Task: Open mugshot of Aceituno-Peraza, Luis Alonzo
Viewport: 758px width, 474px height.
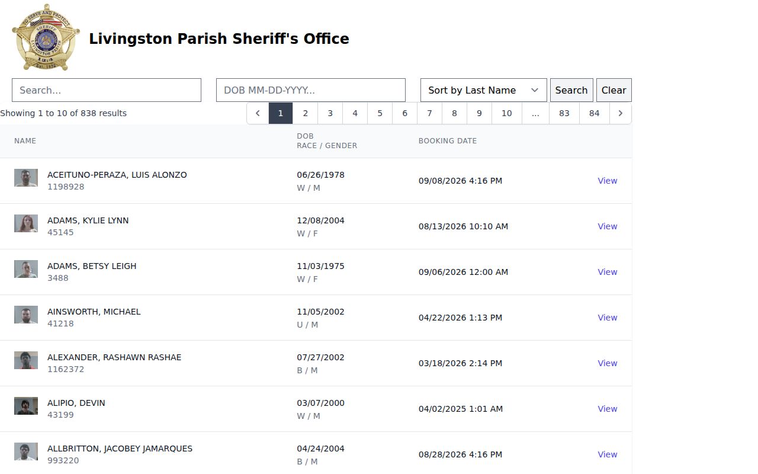Action: [x=26, y=178]
